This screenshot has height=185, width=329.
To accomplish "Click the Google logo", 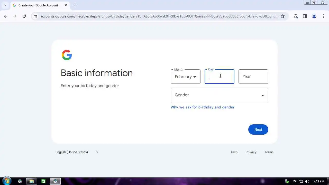I will click(x=67, y=55).
